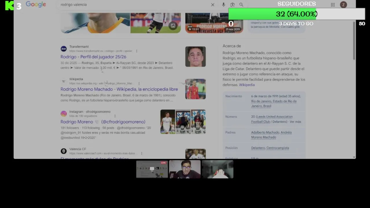Screen dimensions: 370x208
Task: Click the Wikipedia result red jersey thumbnail
Action: (x=195, y=89)
